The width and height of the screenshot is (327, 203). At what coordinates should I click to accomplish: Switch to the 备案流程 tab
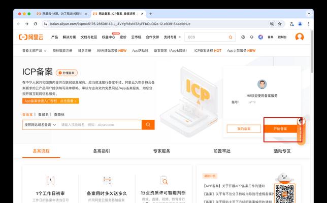coord(41,151)
